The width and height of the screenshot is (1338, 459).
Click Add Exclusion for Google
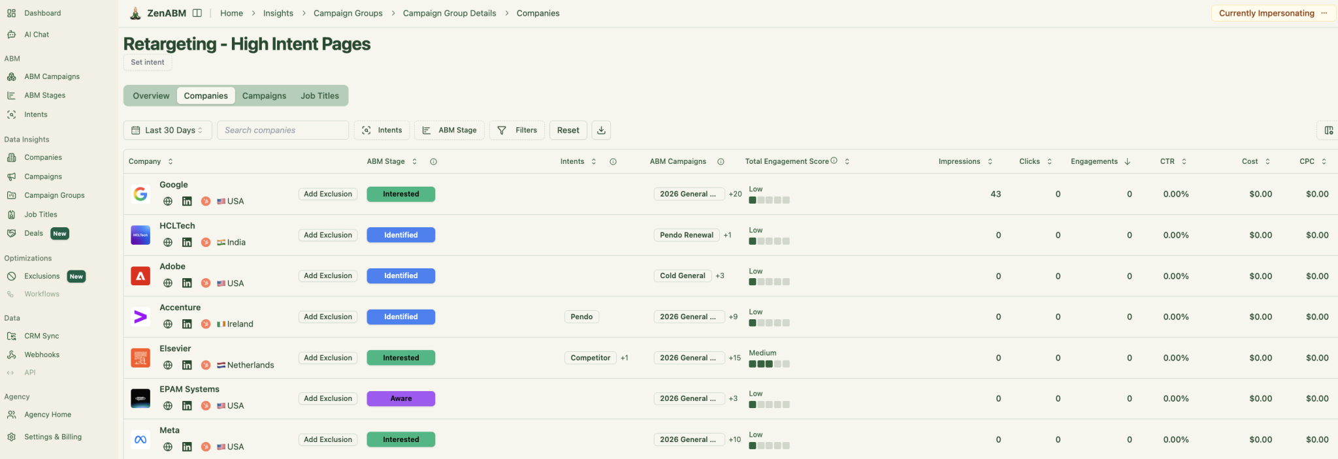point(328,194)
